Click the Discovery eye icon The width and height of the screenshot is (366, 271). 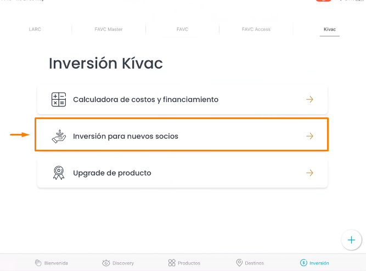(x=106, y=263)
